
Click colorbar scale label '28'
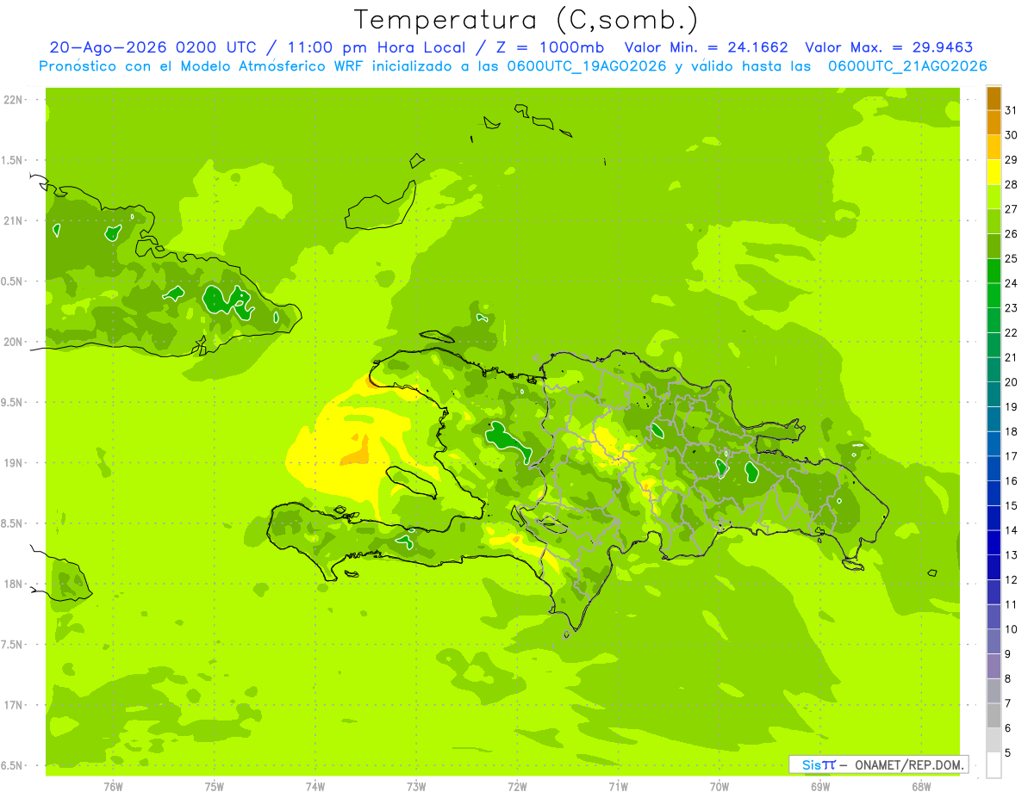[x=1012, y=184]
